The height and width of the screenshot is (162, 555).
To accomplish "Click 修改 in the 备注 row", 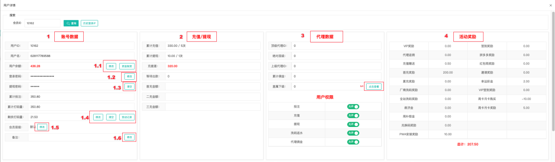I will pyautogui.click(x=129, y=137).
